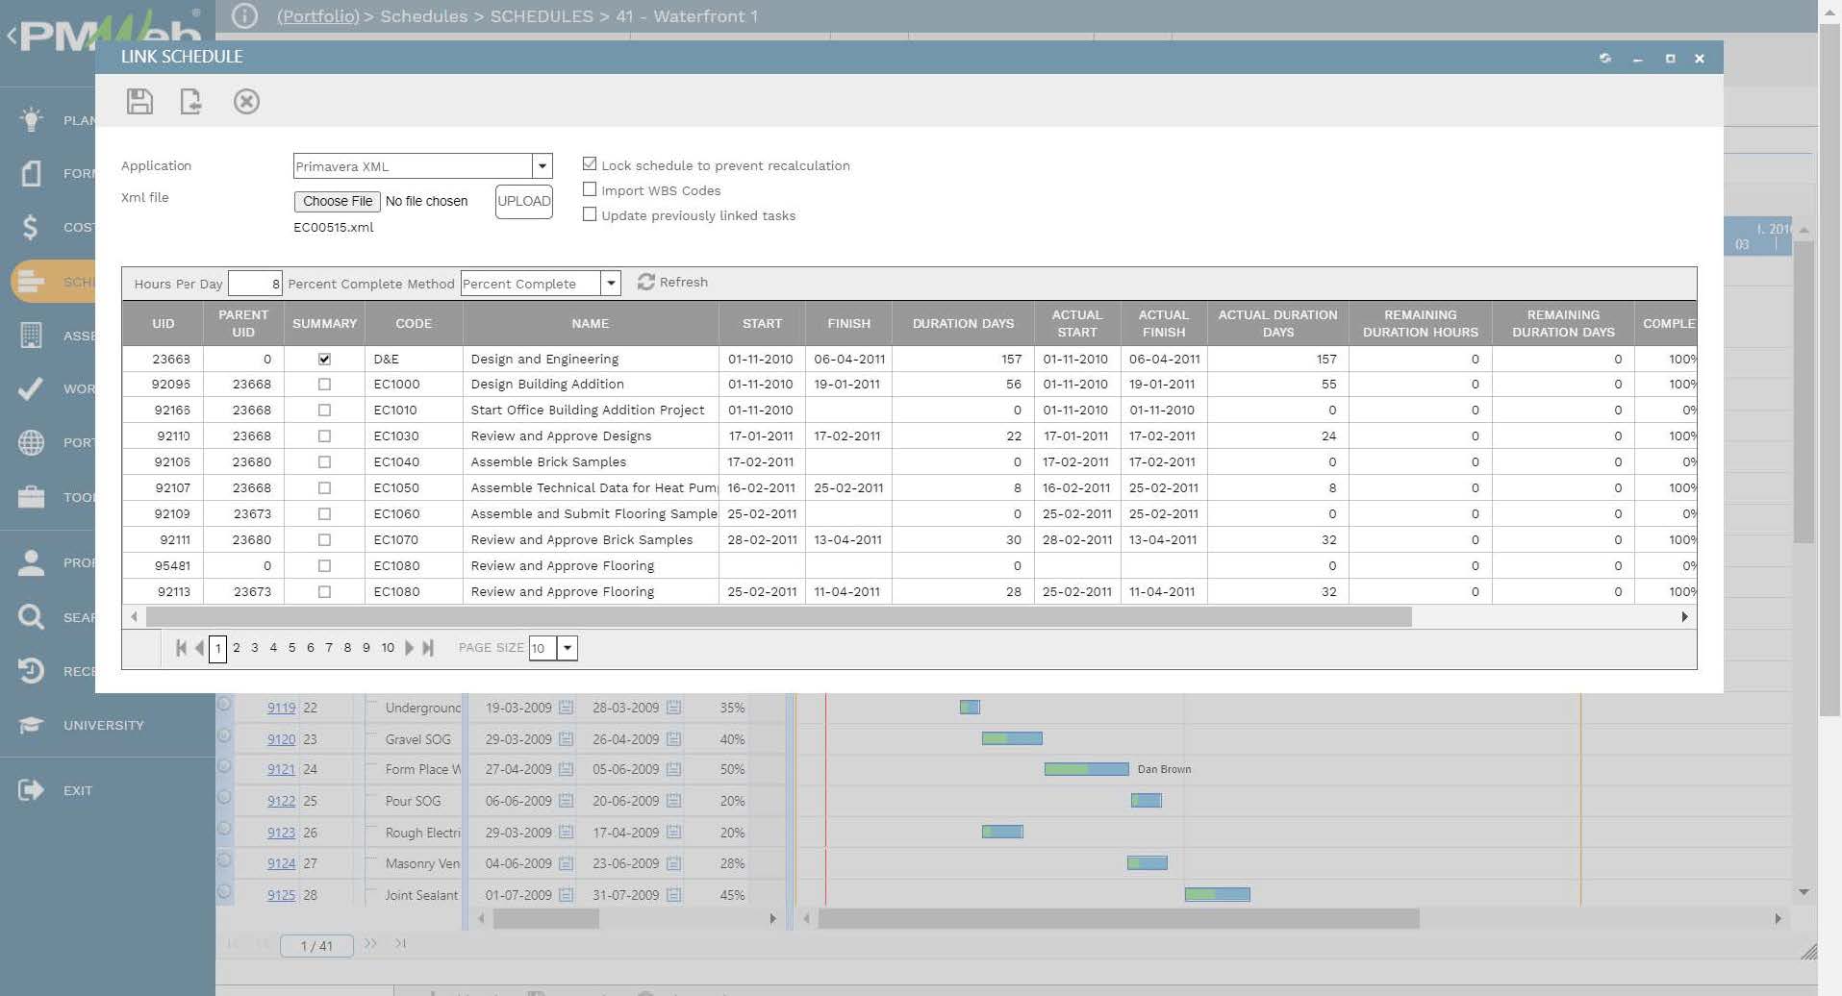The height and width of the screenshot is (996, 1842).
Task: Open the Page Size dropdown
Action: (x=568, y=648)
